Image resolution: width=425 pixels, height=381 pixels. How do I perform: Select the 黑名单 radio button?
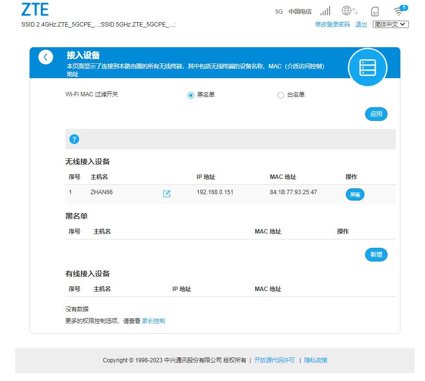[191, 96]
